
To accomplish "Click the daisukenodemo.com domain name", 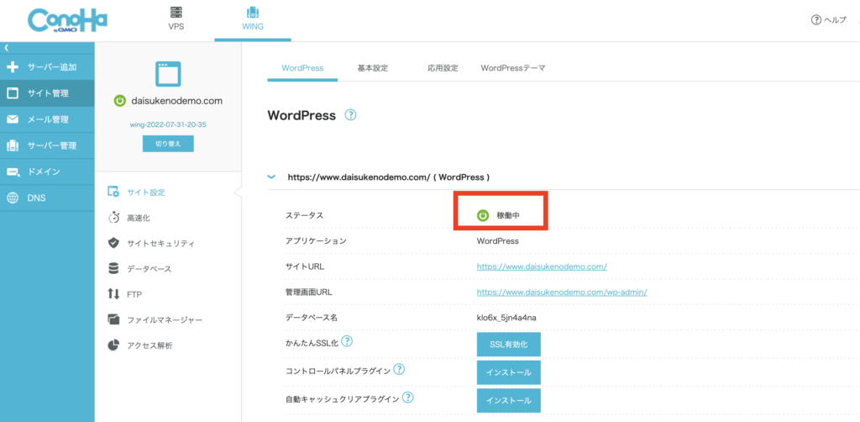I will [176, 101].
